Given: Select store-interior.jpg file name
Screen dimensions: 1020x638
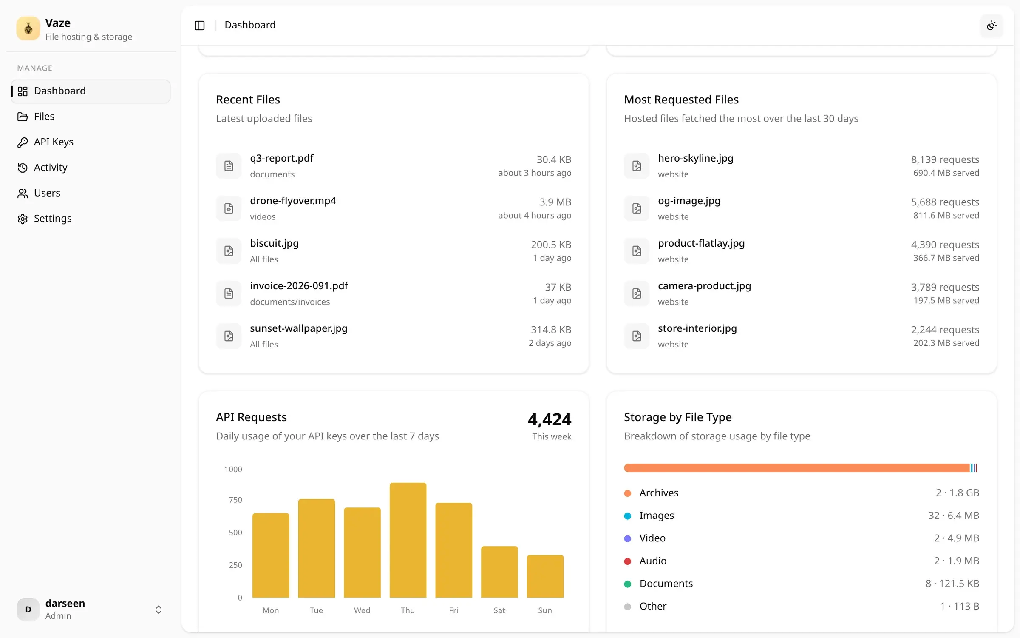Looking at the screenshot, I should 697,328.
